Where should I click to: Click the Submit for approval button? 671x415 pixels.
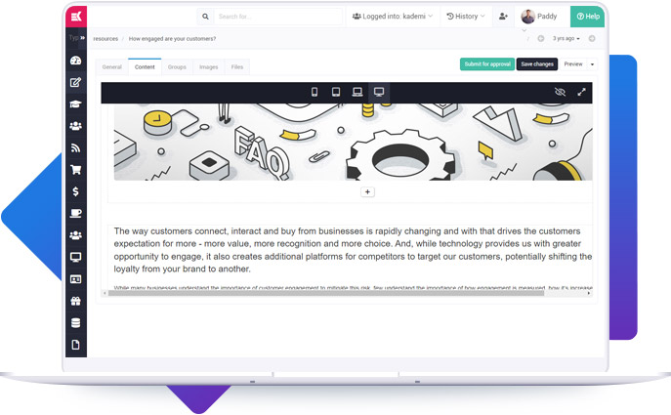486,64
